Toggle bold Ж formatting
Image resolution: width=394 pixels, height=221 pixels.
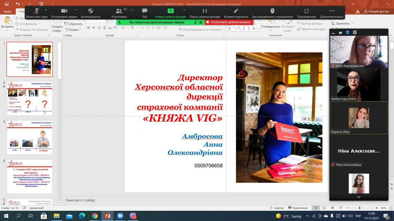pos(88,28)
